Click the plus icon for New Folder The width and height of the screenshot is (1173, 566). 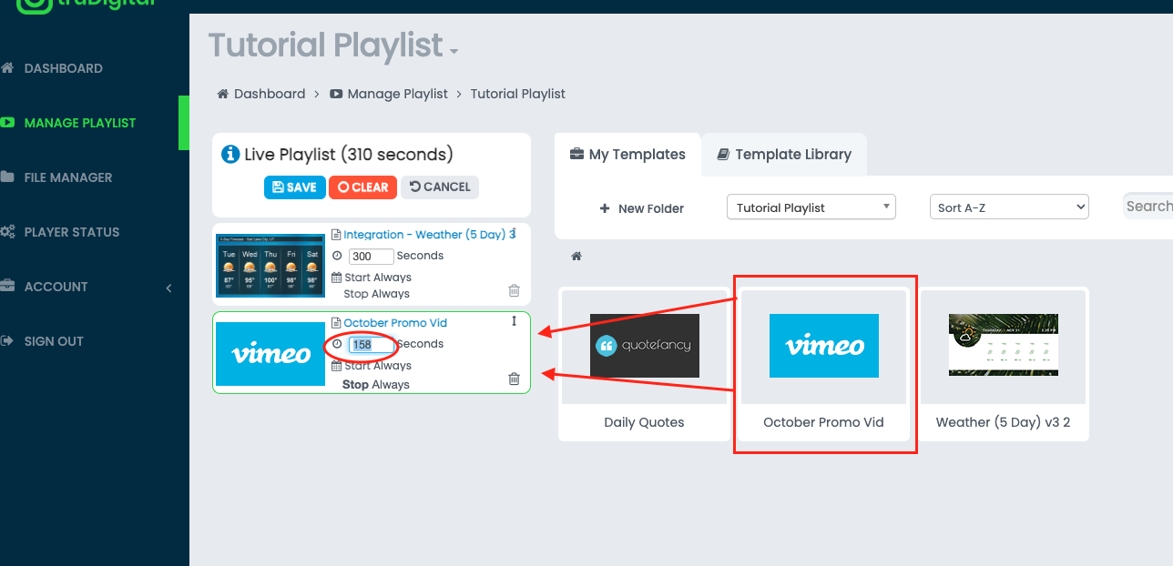click(x=605, y=208)
